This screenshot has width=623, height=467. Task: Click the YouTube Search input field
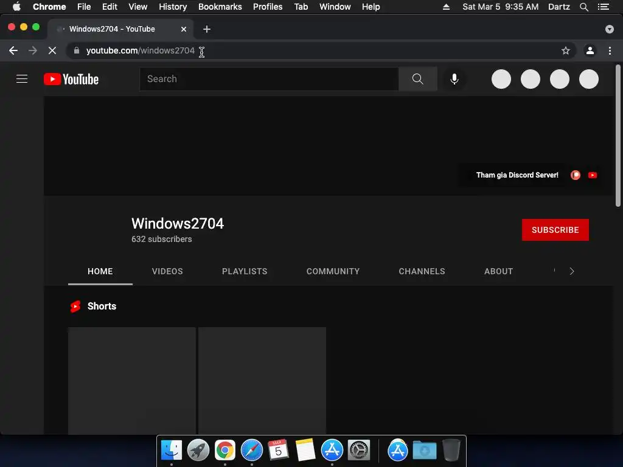point(269,79)
